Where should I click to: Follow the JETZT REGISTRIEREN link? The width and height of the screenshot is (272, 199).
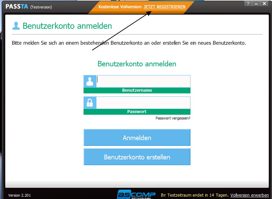click(x=164, y=7)
